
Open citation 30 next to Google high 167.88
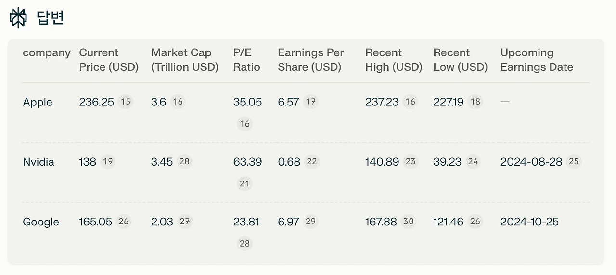tap(408, 221)
